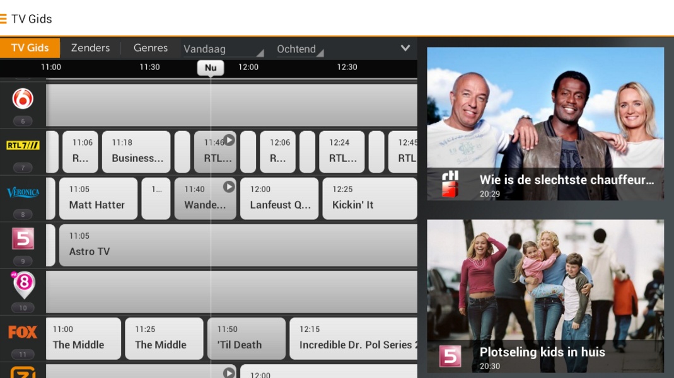Jump to now with the Nu marker
The height and width of the screenshot is (378, 674).
(211, 67)
